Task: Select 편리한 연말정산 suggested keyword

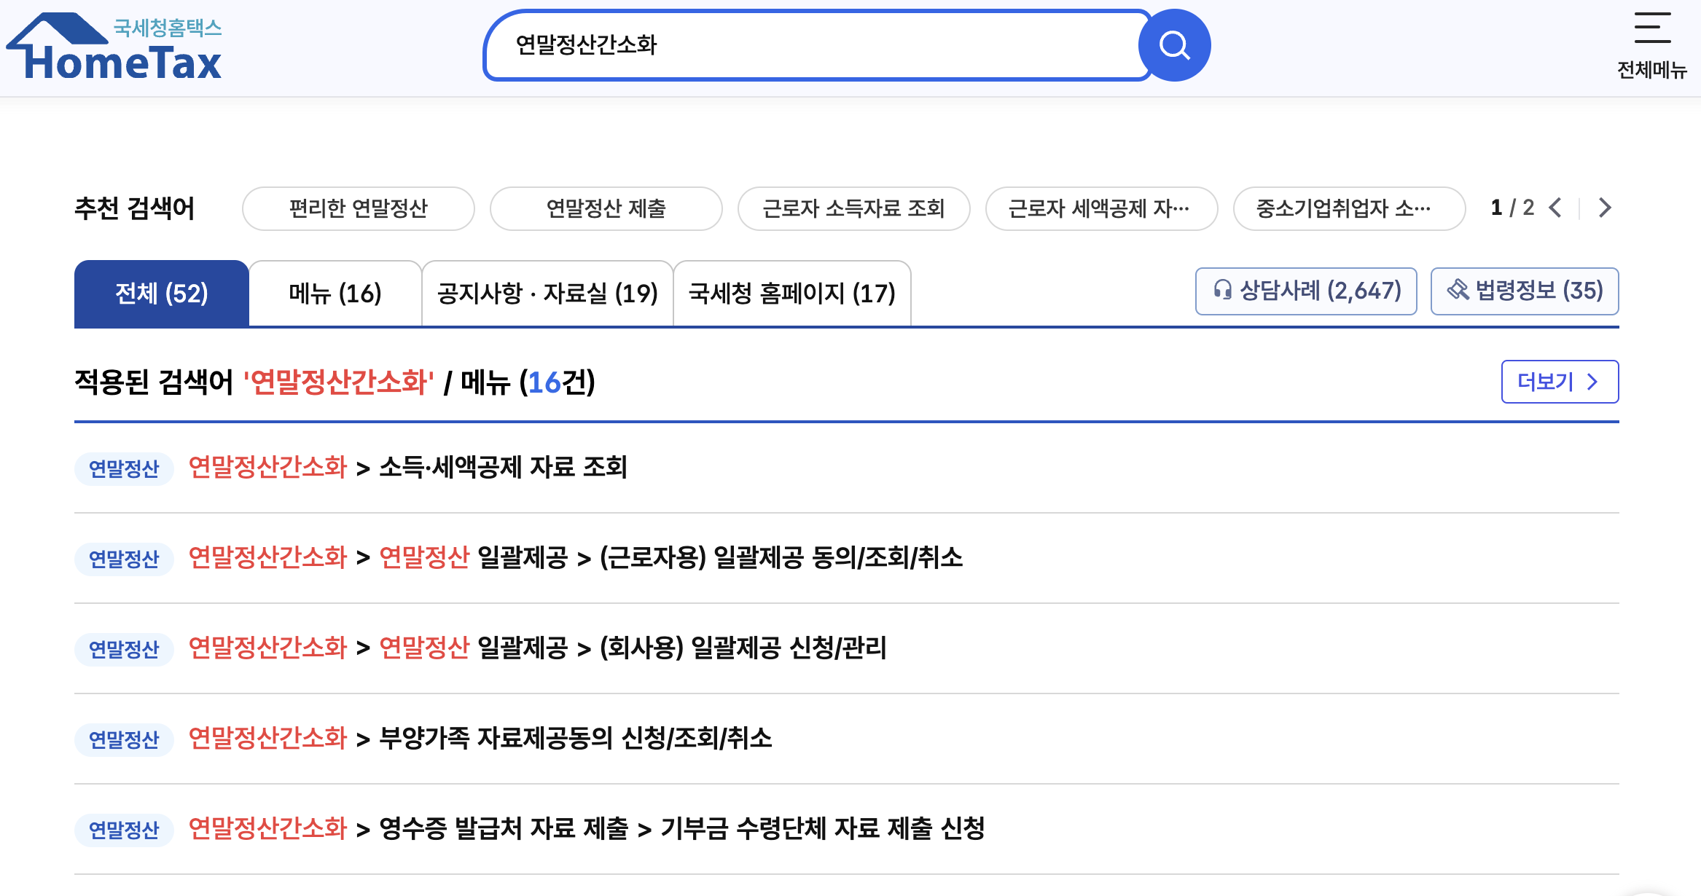Action: pyautogui.click(x=358, y=209)
